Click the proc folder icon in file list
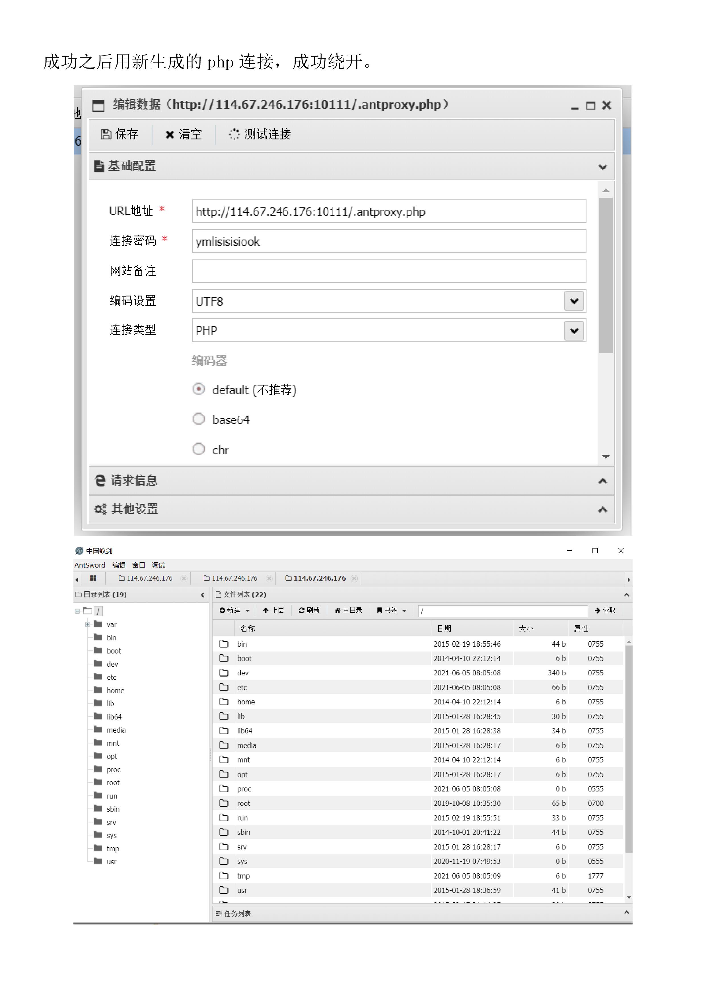706x998 pixels. 224,789
